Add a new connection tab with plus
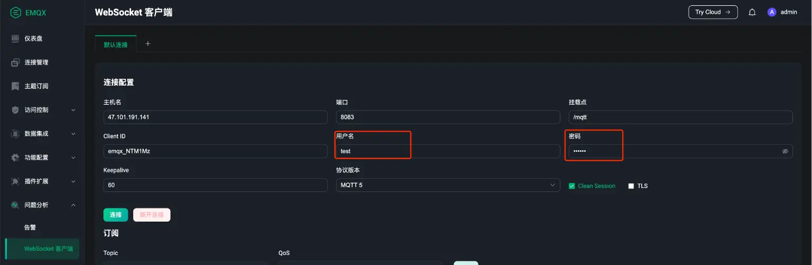Image resolution: width=812 pixels, height=265 pixels. 148,44
